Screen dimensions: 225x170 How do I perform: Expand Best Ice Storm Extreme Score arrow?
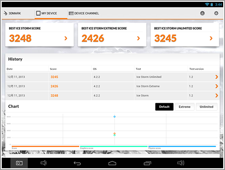point(138,38)
